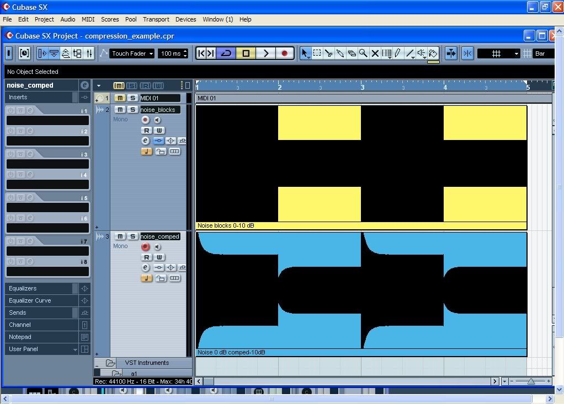564x404 pixels.
Task: Open the Transport menu
Action: tap(156, 19)
